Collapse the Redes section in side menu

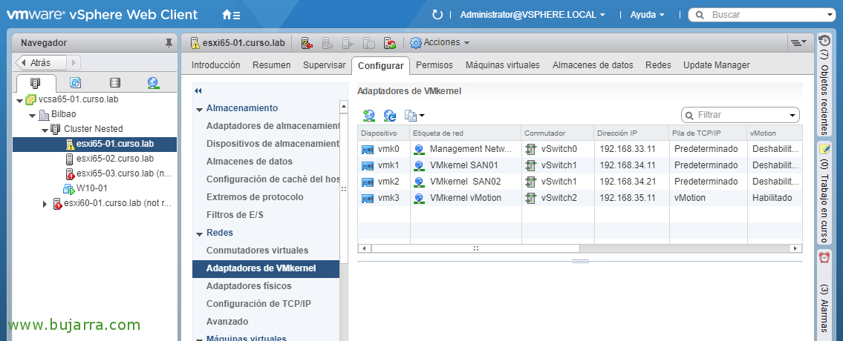pyautogui.click(x=200, y=233)
